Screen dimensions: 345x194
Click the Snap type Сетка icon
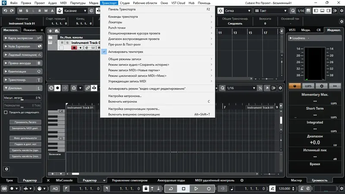click(221, 10)
